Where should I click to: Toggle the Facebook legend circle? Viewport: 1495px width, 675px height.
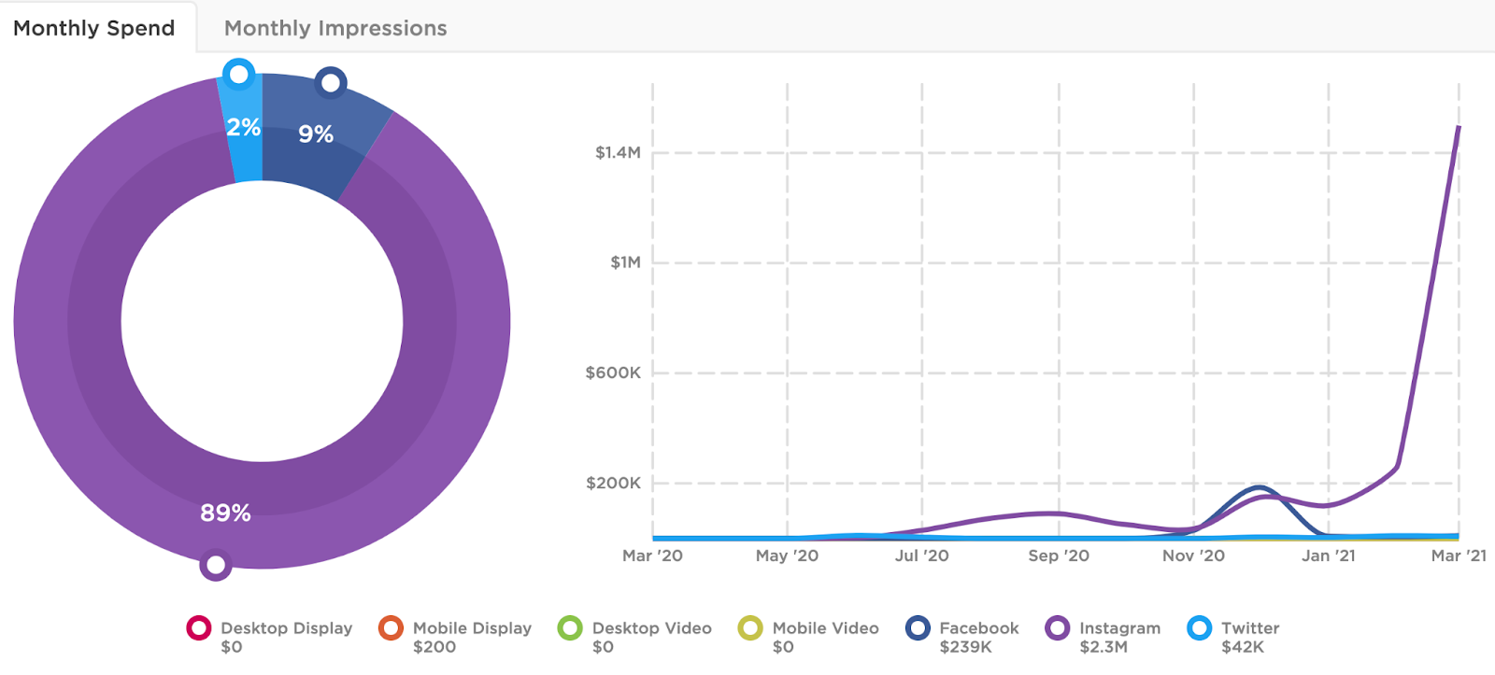(x=918, y=628)
